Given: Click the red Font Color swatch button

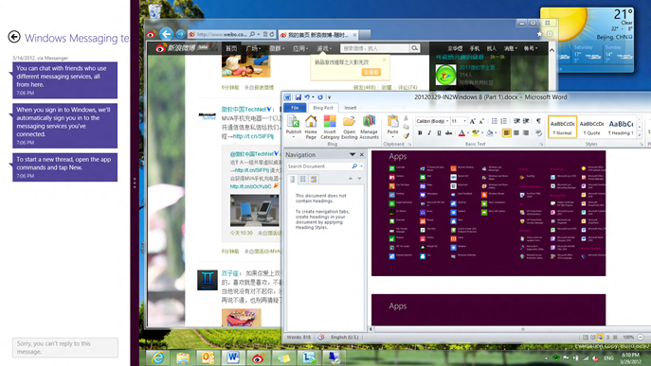Looking at the screenshot, I should click(461, 133).
